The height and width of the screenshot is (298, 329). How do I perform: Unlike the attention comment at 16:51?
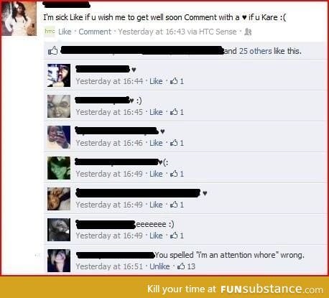pyautogui.click(x=159, y=266)
